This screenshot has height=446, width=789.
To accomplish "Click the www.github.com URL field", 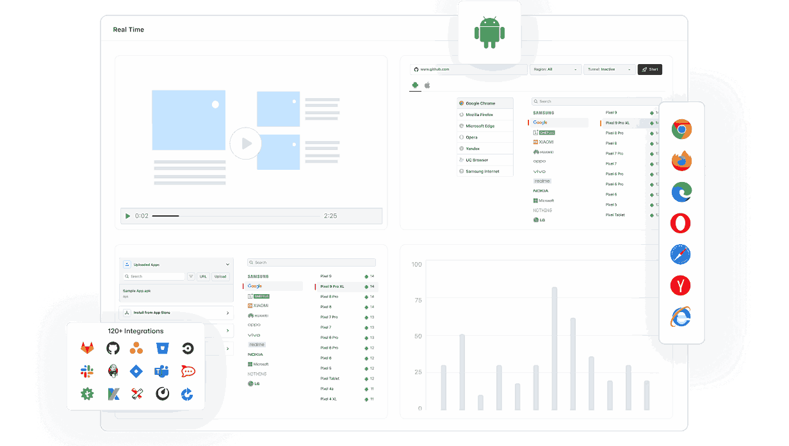I will 469,69.
